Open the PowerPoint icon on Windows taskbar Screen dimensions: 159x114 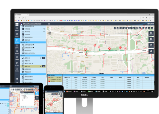tap(67, 91)
